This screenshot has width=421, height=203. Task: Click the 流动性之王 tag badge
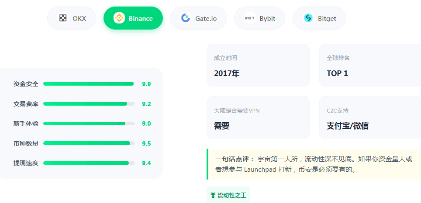click(x=228, y=195)
